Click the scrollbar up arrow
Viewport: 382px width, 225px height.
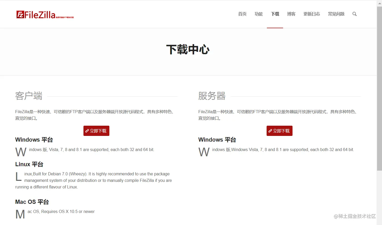click(379, 3)
